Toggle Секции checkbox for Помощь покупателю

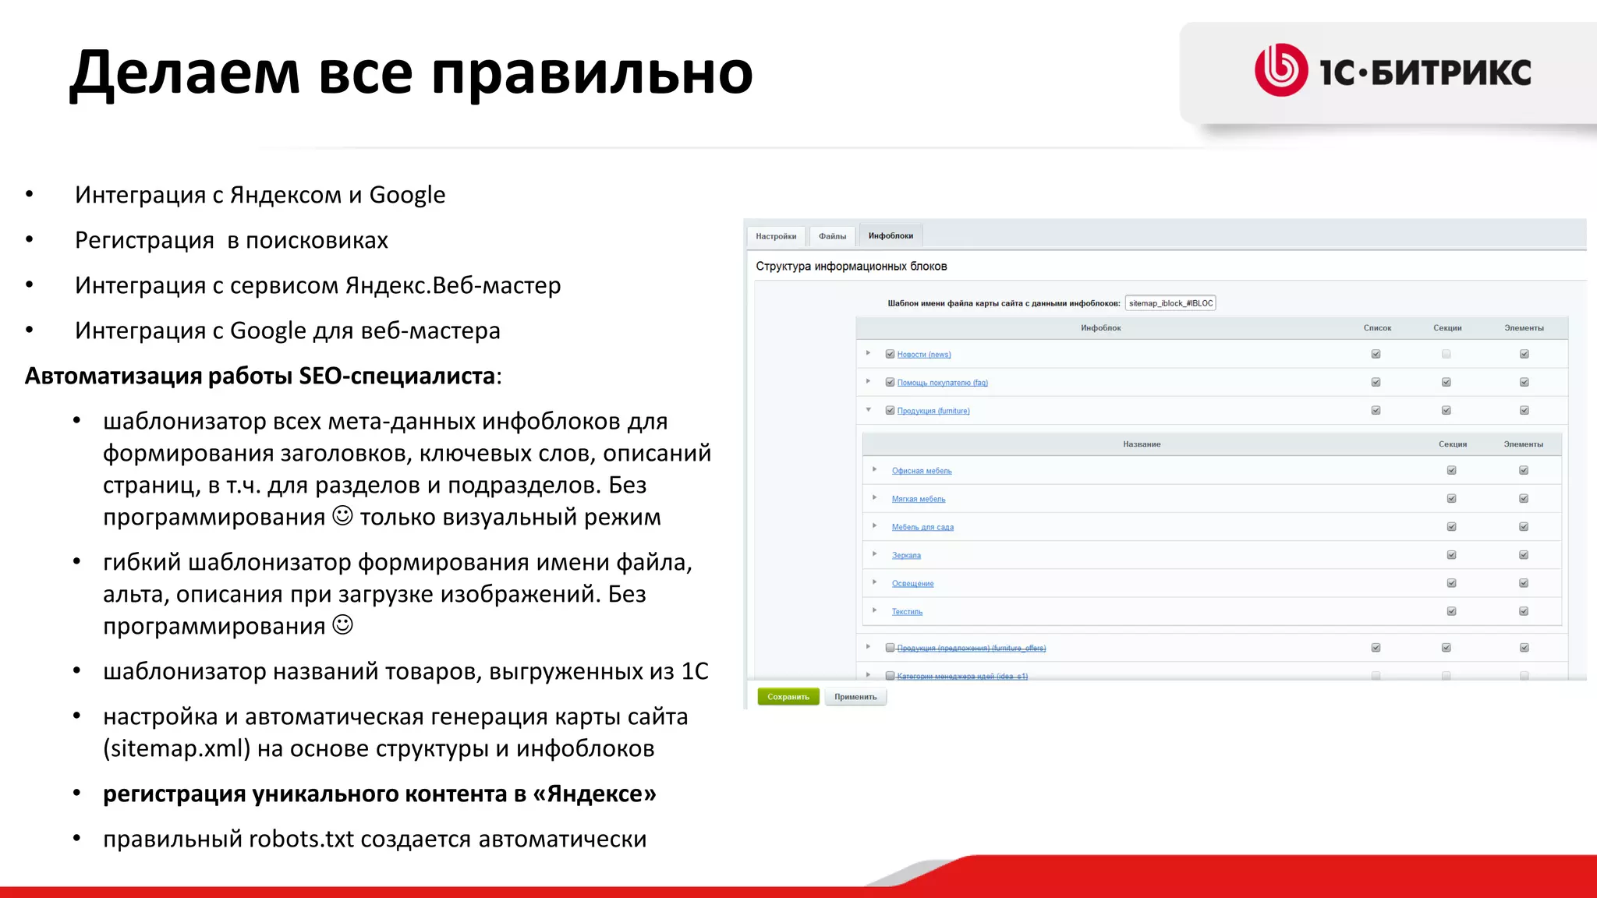1447,382
